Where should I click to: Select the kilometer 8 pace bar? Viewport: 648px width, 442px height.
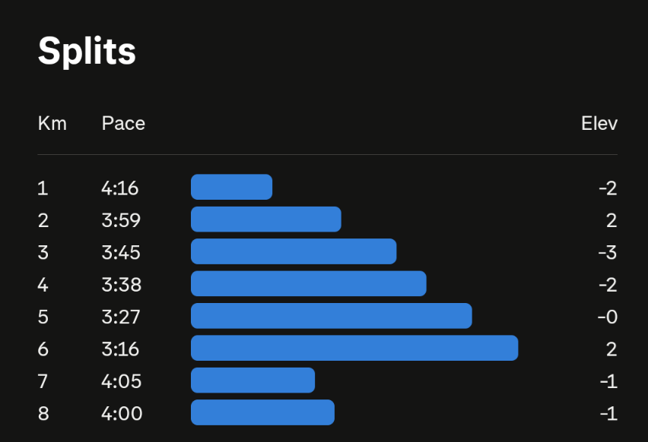click(262, 412)
